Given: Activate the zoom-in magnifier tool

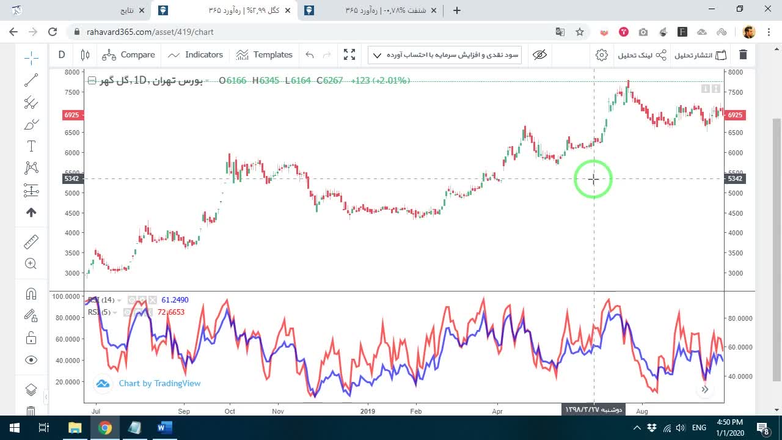Looking at the screenshot, I should tap(31, 264).
